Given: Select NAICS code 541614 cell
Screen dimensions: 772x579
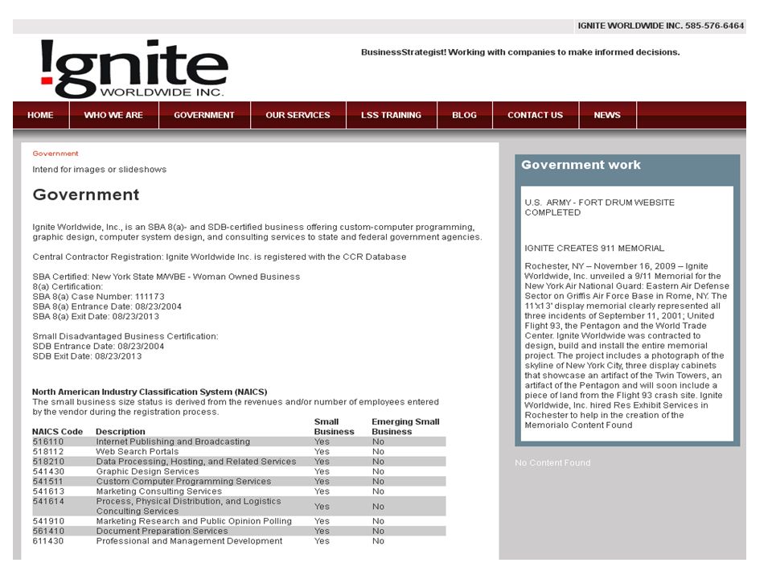Looking at the screenshot, I should pos(48,501).
